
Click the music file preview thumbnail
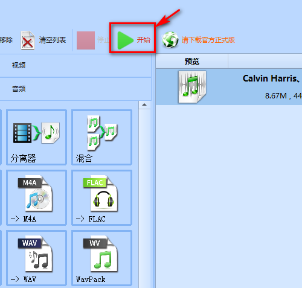[x=192, y=87]
